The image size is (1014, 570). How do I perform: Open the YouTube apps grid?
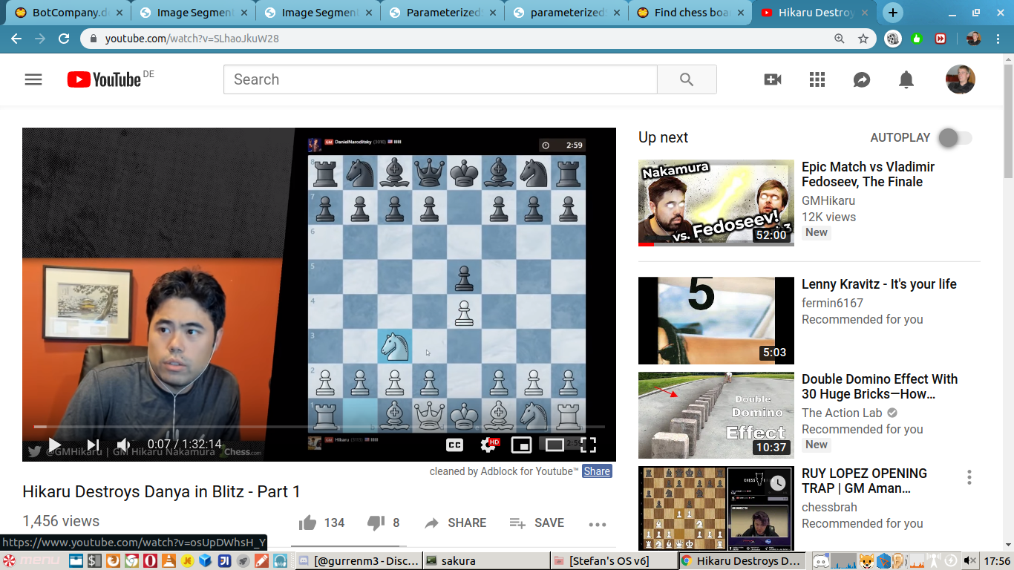817,79
